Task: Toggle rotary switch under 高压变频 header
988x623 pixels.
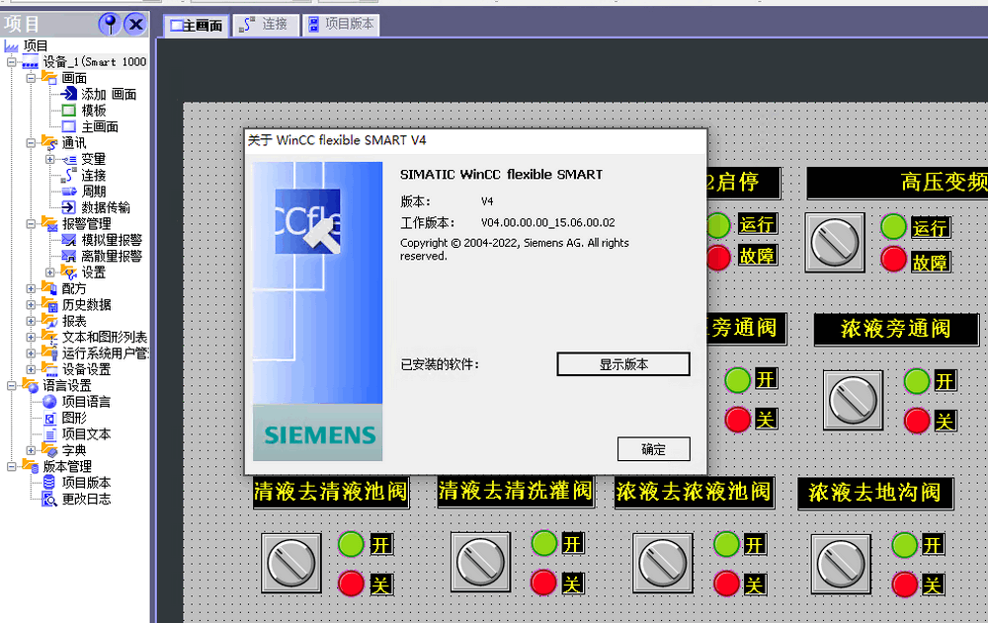Action: [x=835, y=243]
